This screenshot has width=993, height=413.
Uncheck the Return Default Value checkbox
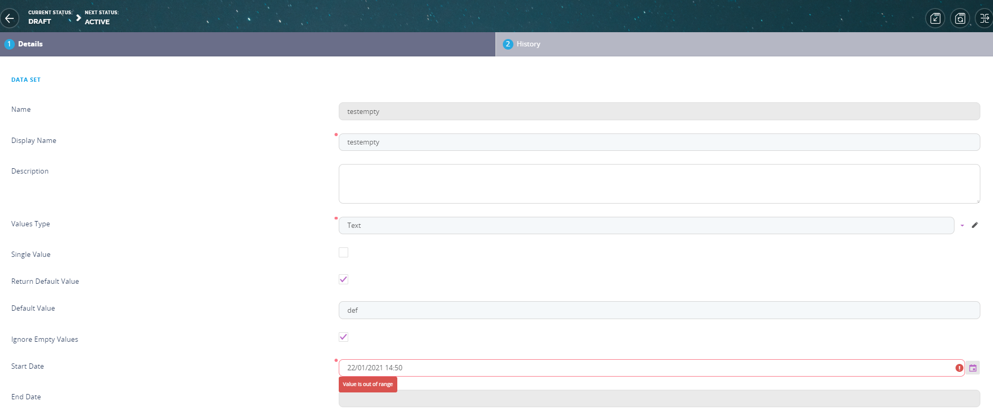pyautogui.click(x=343, y=280)
